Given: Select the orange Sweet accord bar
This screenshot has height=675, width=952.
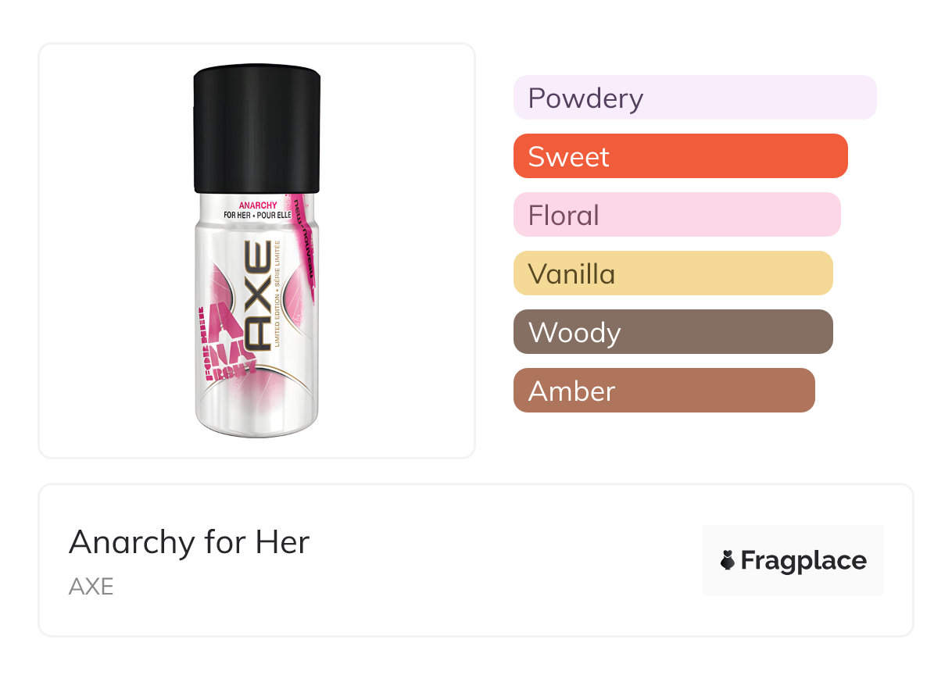Looking at the screenshot, I should 680,156.
